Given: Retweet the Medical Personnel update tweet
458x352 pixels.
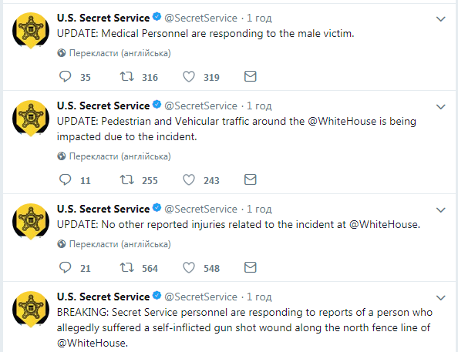Looking at the screenshot, I should point(126,76).
